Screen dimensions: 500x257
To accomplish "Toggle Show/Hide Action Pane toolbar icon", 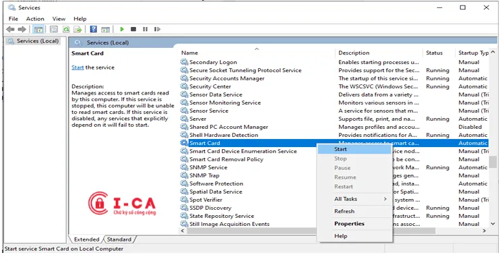I will pyautogui.click(x=105, y=30).
